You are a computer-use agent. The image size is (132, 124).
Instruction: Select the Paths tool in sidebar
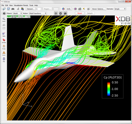click(x=4, y=34)
